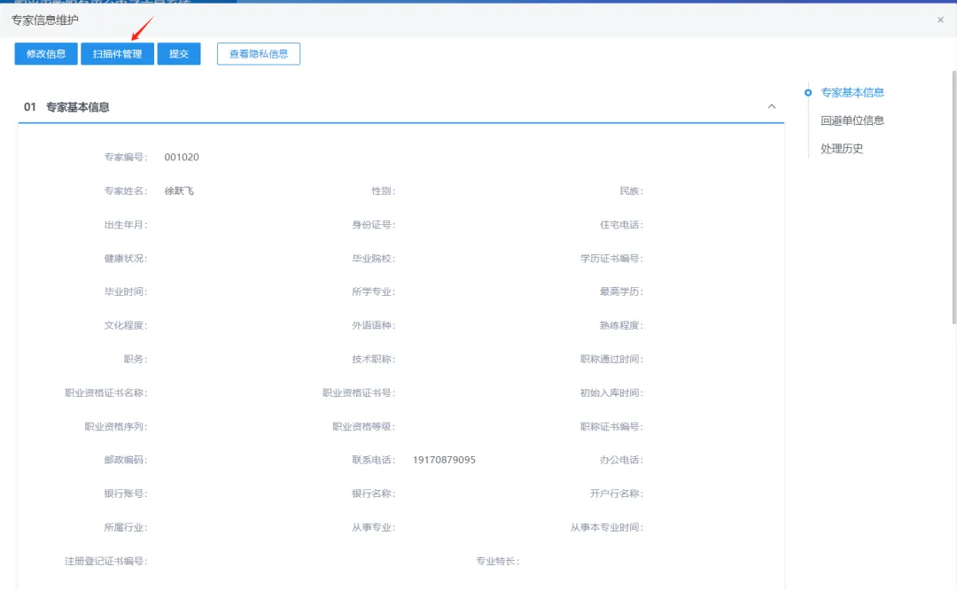Click the 银行账号 field label
Image resolution: width=957 pixels, height=590 pixels.
[125, 494]
